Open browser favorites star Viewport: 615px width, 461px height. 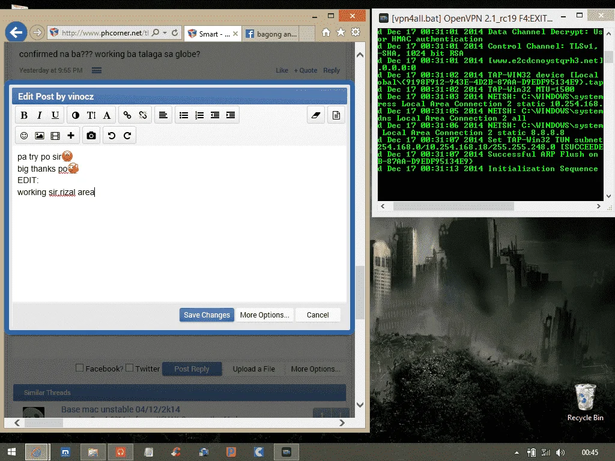(341, 32)
